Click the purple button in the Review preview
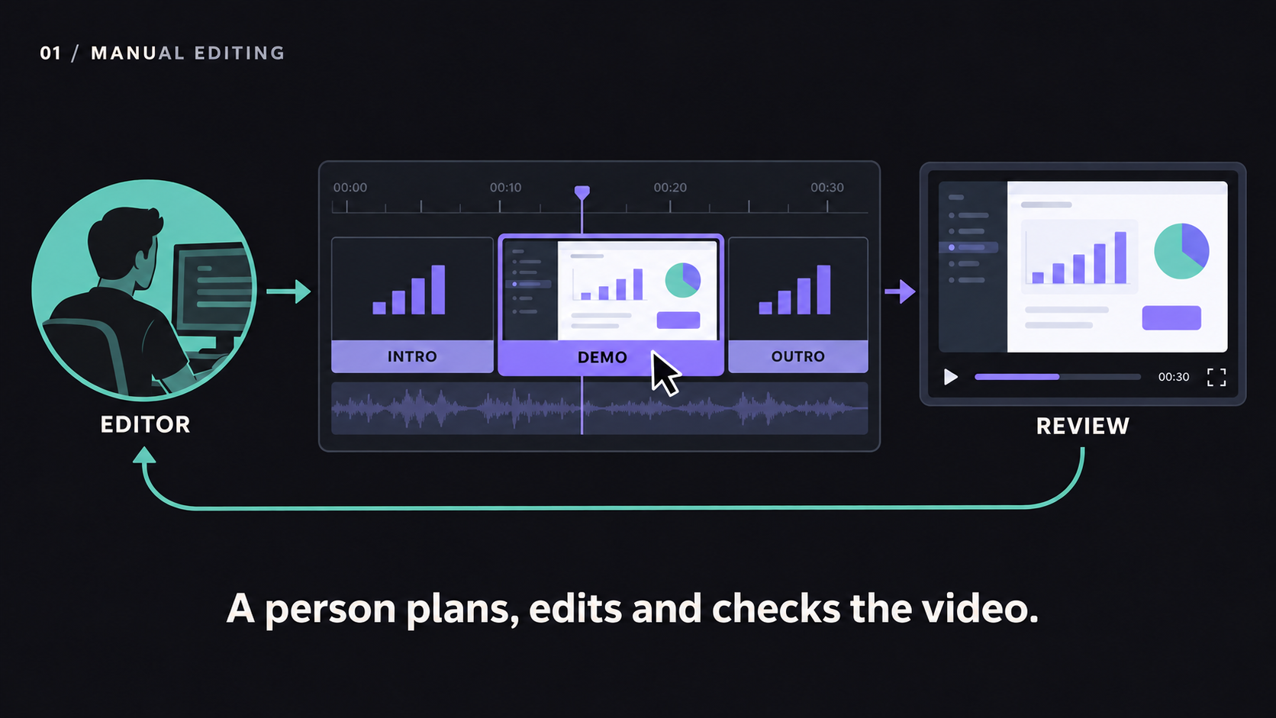 tap(1171, 317)
